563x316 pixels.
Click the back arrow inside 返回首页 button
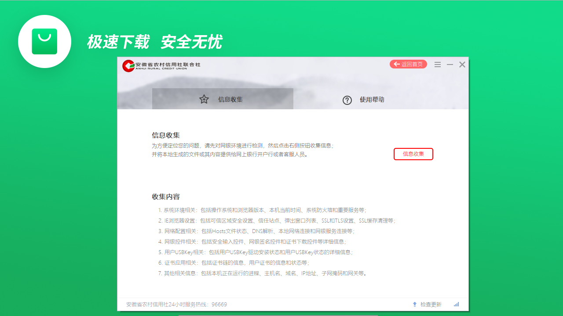tap(396, 64)
